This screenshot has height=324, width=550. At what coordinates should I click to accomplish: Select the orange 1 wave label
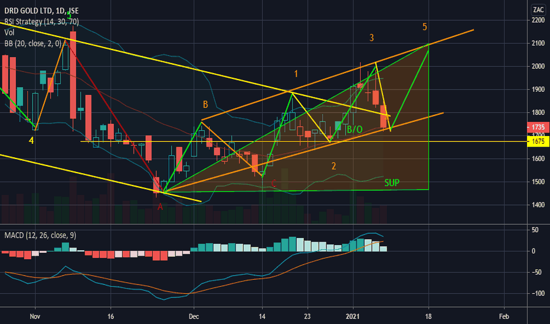(296, 74)
